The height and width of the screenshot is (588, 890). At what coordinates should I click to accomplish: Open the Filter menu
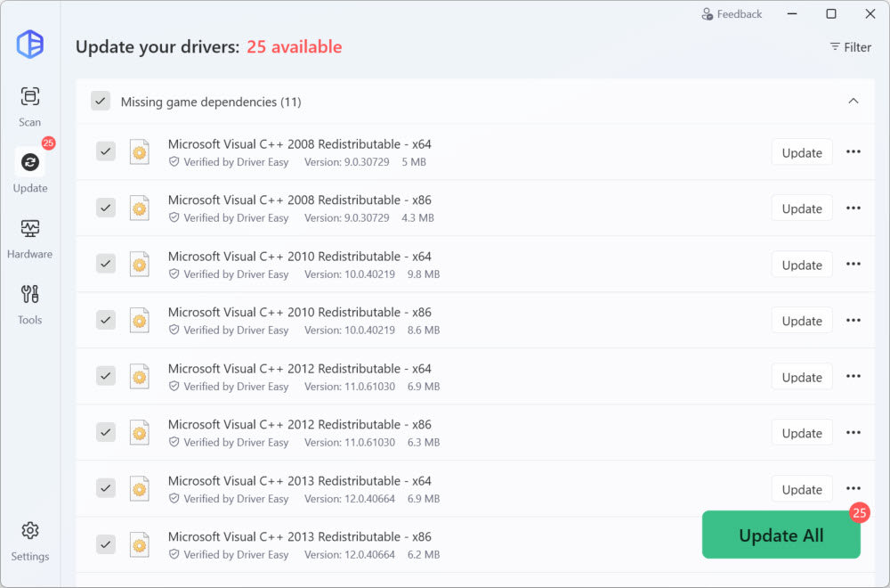(x=850, y=47)
